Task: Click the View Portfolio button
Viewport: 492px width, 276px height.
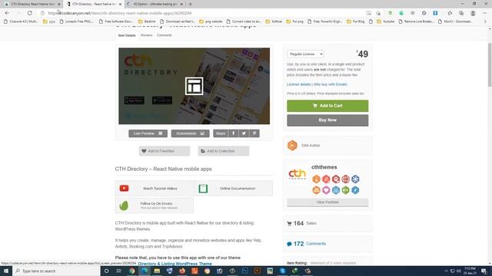Action: coord(327,202)
